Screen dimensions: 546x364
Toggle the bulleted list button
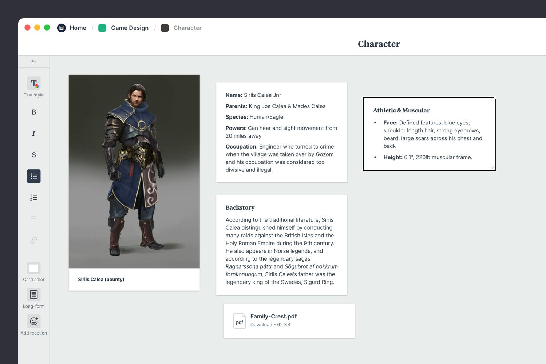pos(33,176)
